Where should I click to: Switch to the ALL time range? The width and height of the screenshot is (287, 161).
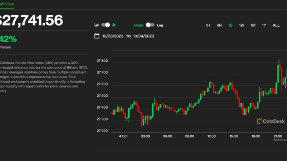click(x=276, y=25)
